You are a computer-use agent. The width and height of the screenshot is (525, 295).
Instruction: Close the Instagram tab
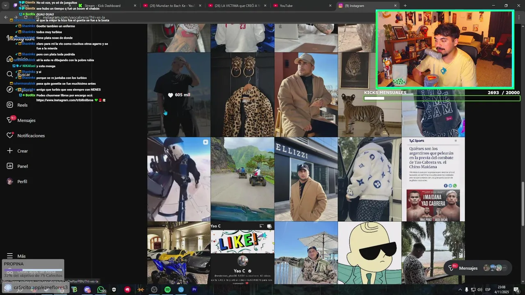[x=395, y=6]
